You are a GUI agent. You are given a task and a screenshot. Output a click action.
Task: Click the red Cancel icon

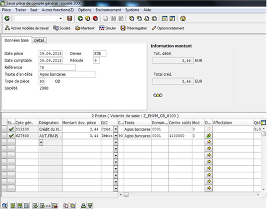[x=95, y=18]
